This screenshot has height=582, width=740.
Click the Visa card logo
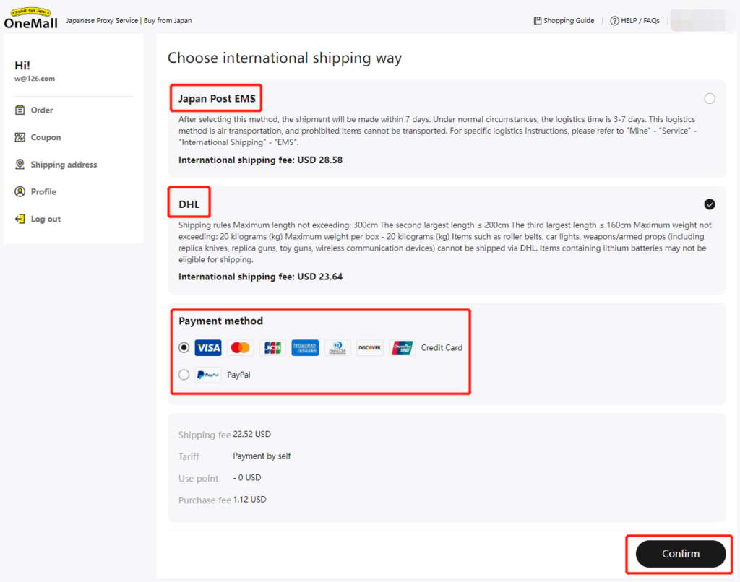208,347
